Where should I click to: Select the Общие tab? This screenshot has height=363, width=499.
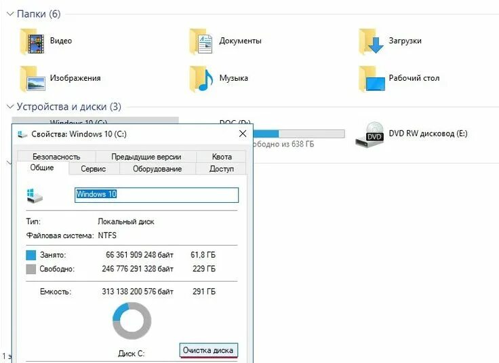pos(42,168)
